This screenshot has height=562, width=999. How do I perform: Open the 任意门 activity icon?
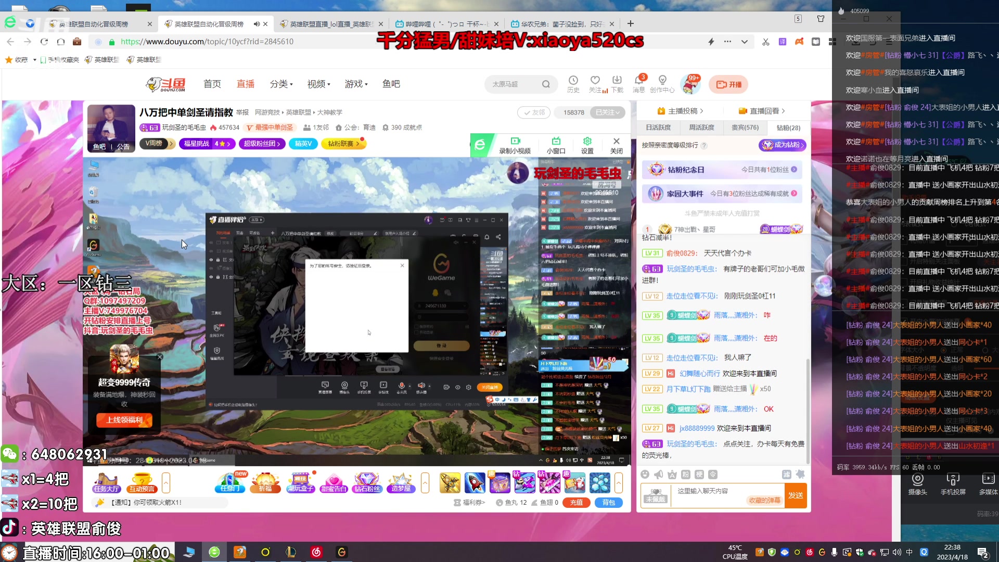(230, 482)
